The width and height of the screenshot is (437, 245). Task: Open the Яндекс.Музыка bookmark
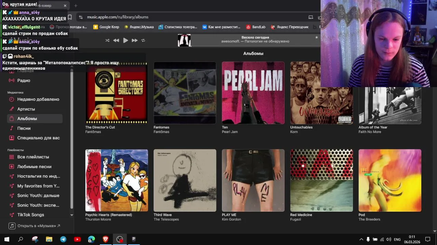(139, 27)
